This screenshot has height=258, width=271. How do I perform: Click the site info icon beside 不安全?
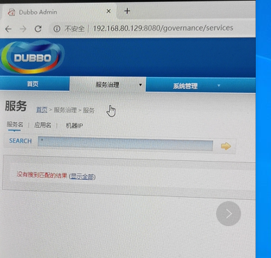pos(57,28)
